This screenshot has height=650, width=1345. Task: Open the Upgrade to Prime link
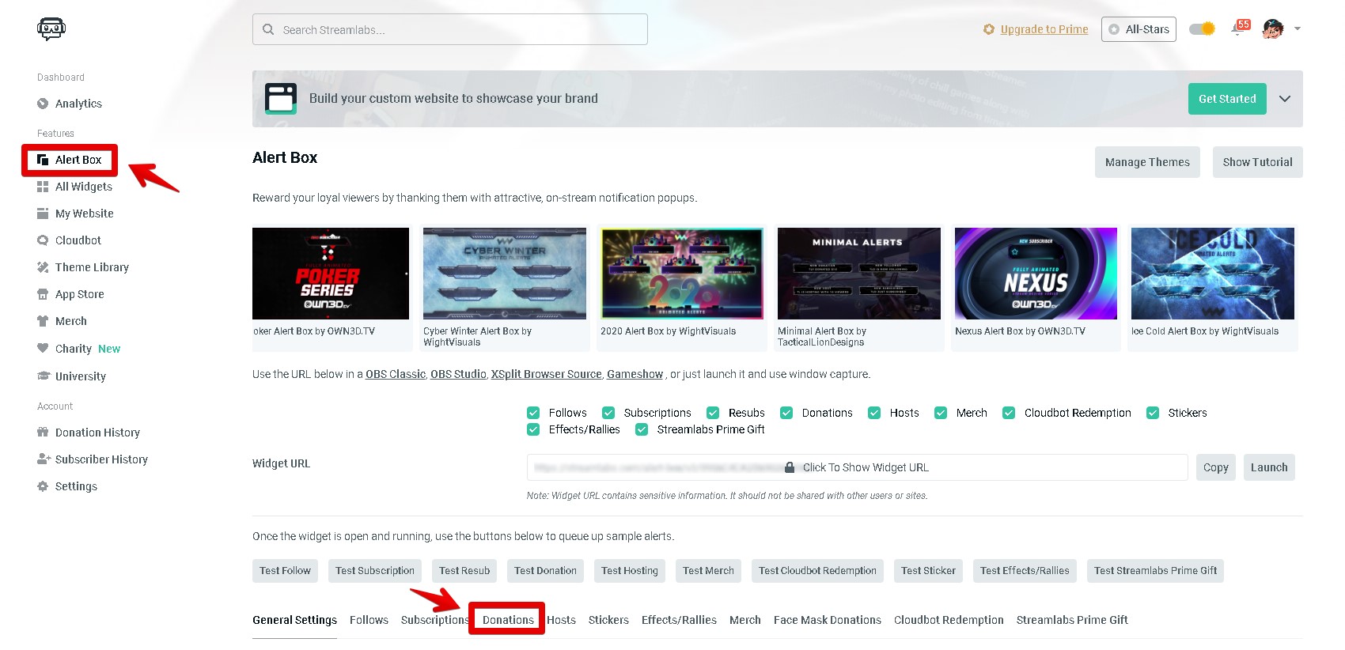[x=1044, y=29]
